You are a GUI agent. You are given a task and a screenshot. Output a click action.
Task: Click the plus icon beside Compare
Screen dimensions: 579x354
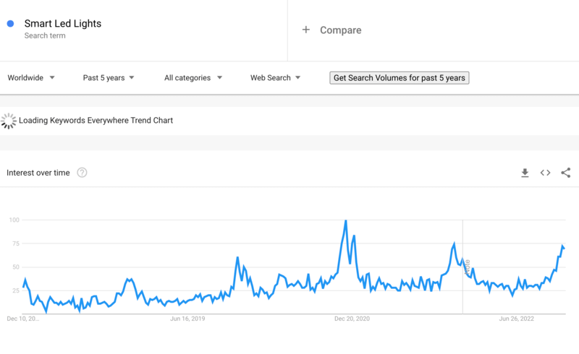[x=306, y=30]
